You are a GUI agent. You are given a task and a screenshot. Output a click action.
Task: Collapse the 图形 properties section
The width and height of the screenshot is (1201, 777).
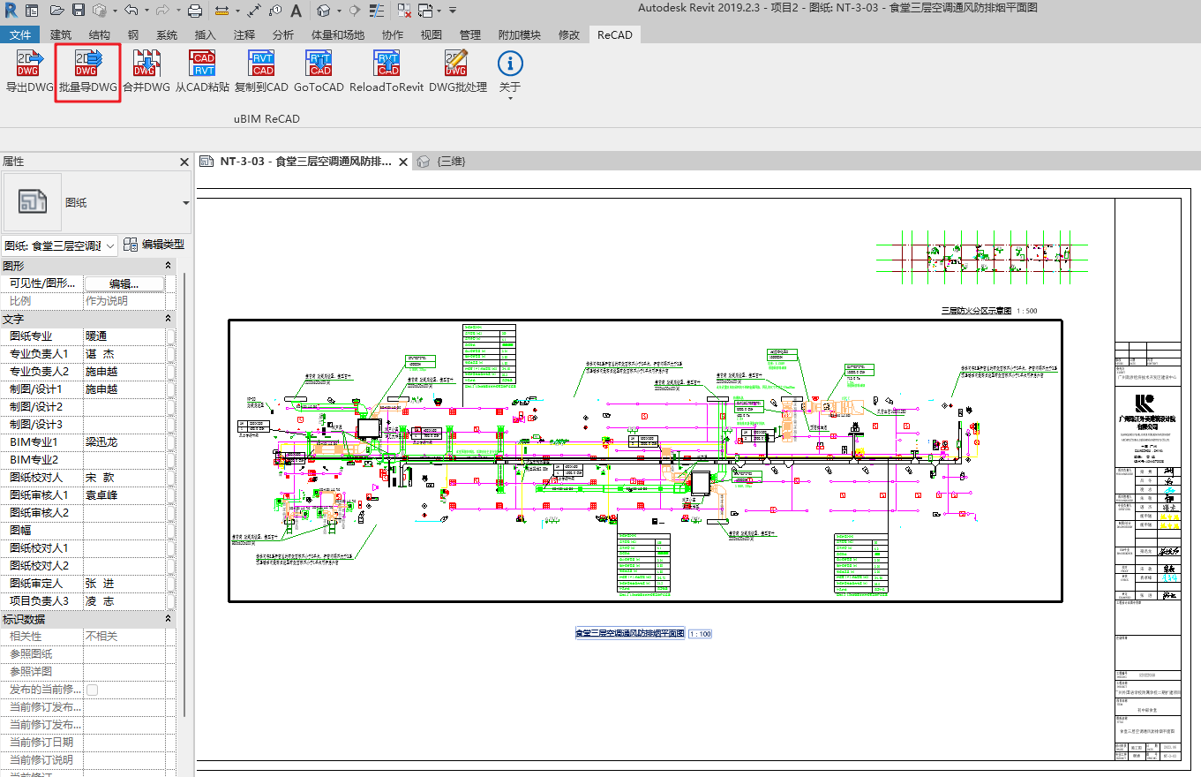(168, 266)
